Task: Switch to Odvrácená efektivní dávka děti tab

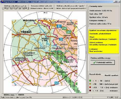Action: tap(41, 6)
